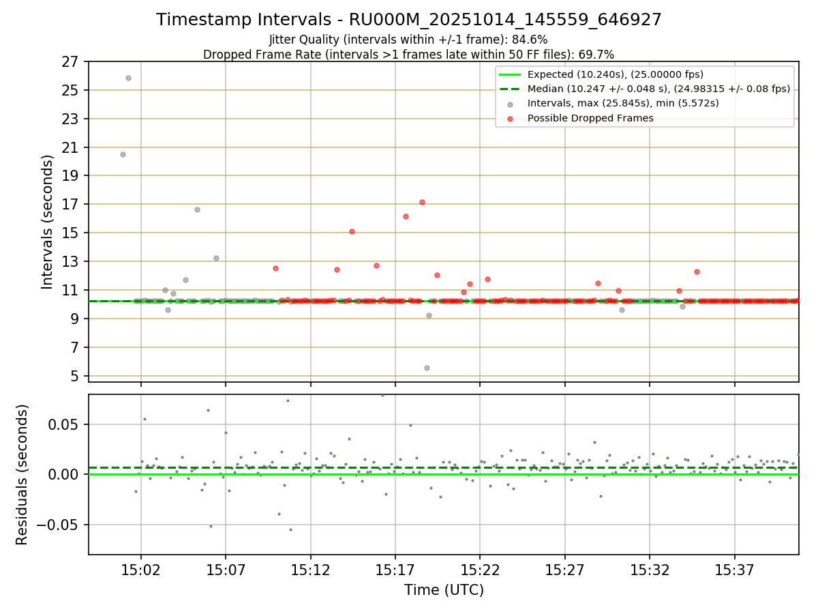
Task: Click the red dropped-frame point near 15 seconds
Action: [352, 231]
